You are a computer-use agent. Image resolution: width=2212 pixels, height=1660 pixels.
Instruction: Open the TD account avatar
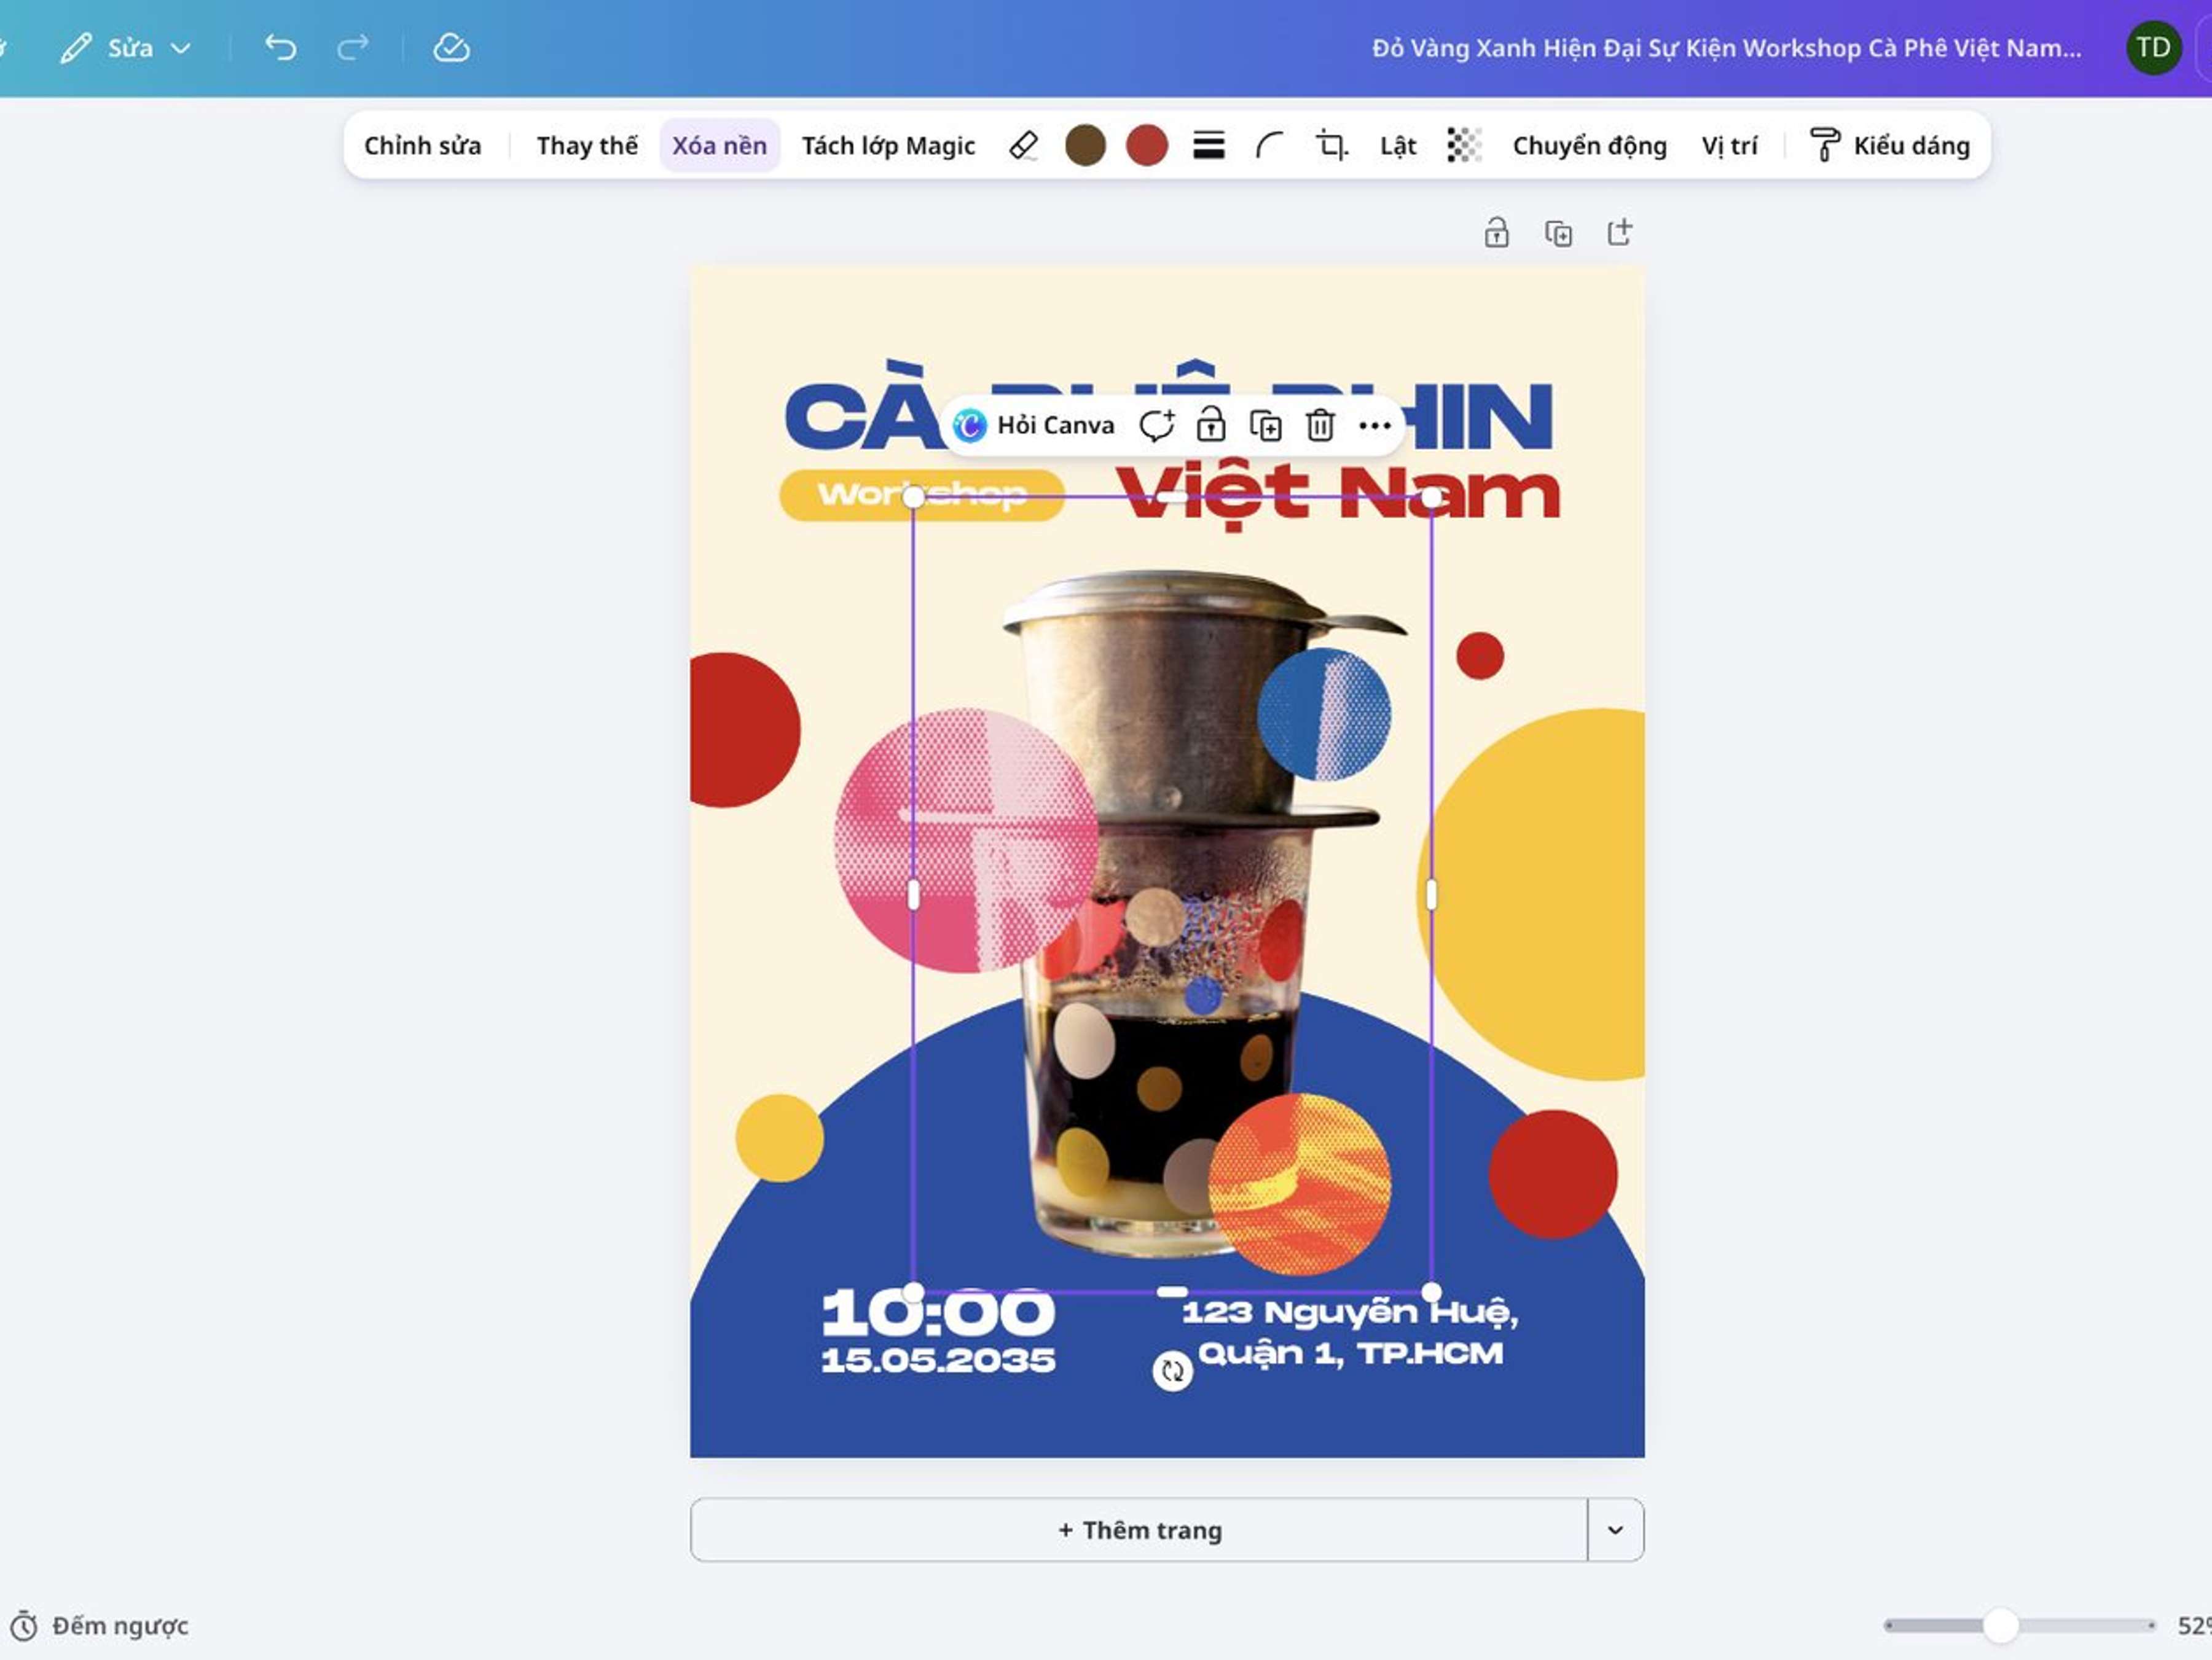[x=2153, y=47]
